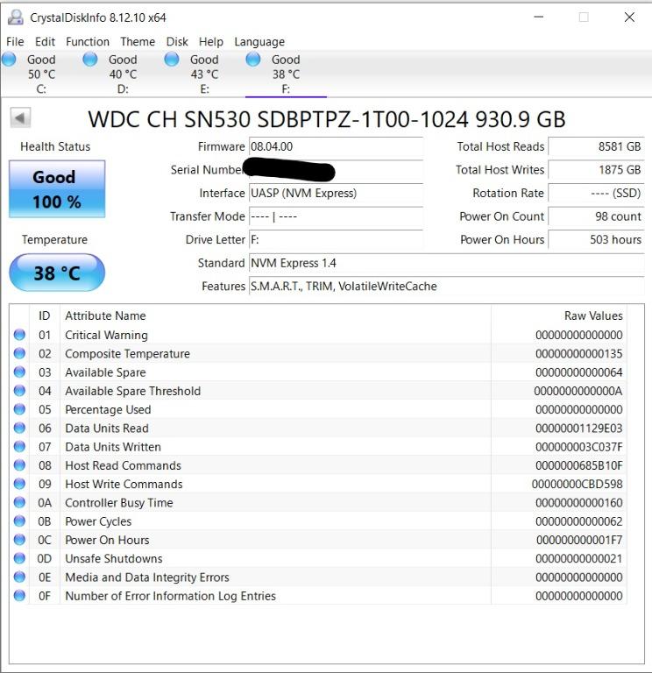Click the blue status orb for drive C:
Image resolution: width=652 pixels, height=673 pixels.
(9, 60)
